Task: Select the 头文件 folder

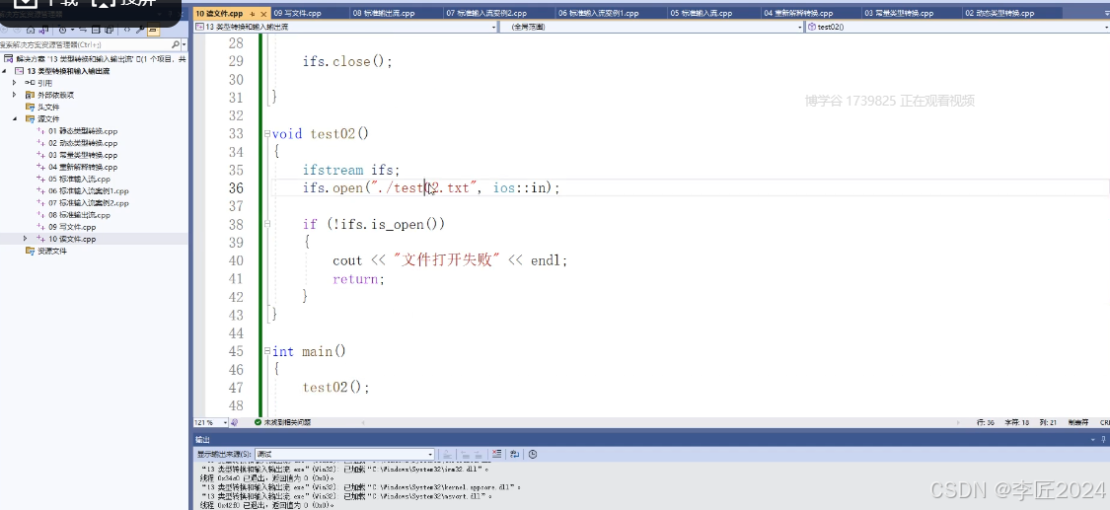Action: coord(48,107)
